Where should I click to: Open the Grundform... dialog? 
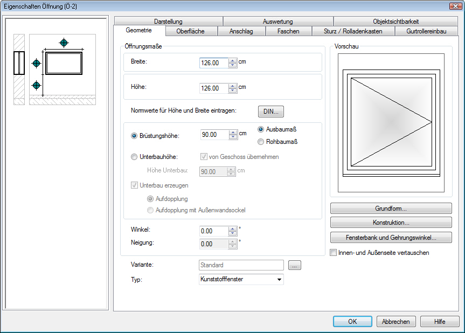pyautogui.click(x=391, y=209)
